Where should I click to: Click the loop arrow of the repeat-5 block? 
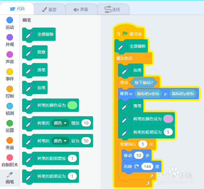pyautogui.click(x=151, y=176)
